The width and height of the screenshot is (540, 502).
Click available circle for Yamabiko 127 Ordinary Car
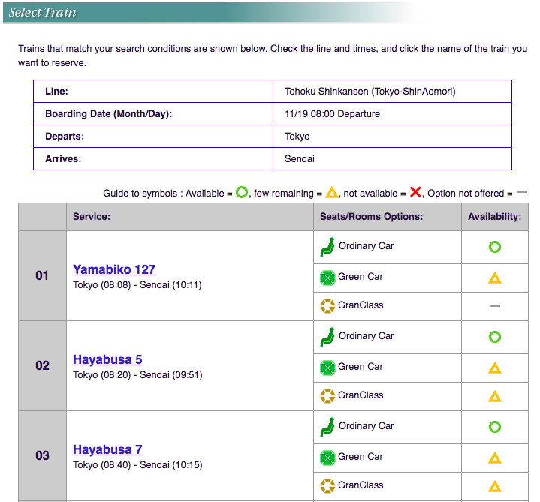point(495,247)
